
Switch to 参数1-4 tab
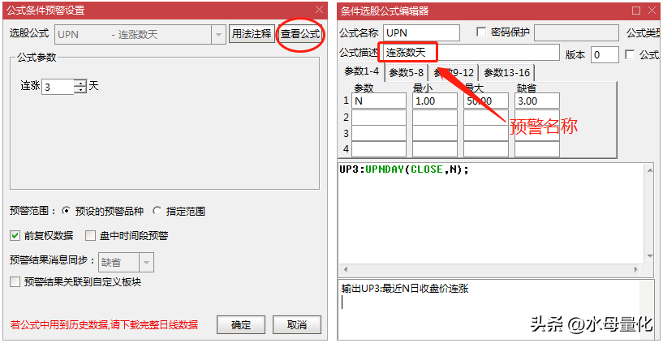click(x=361, y=72)
